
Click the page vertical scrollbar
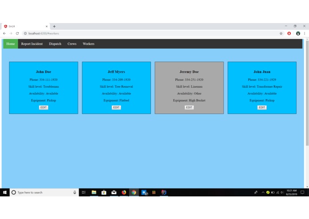[x=307, y=93]
